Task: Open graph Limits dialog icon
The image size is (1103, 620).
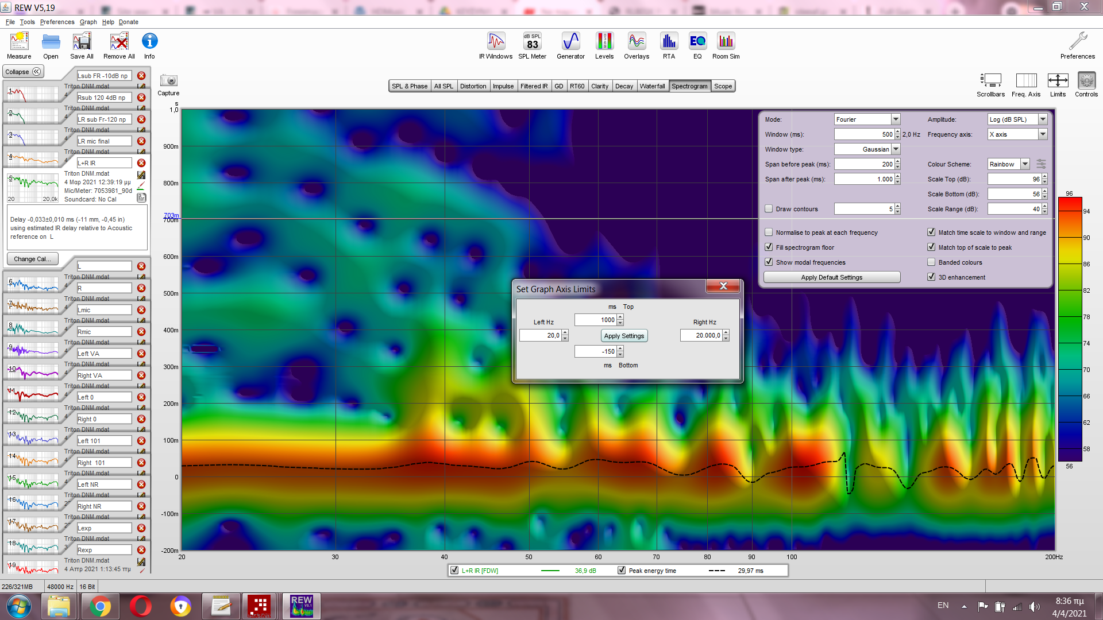Action: point(1058,84)
